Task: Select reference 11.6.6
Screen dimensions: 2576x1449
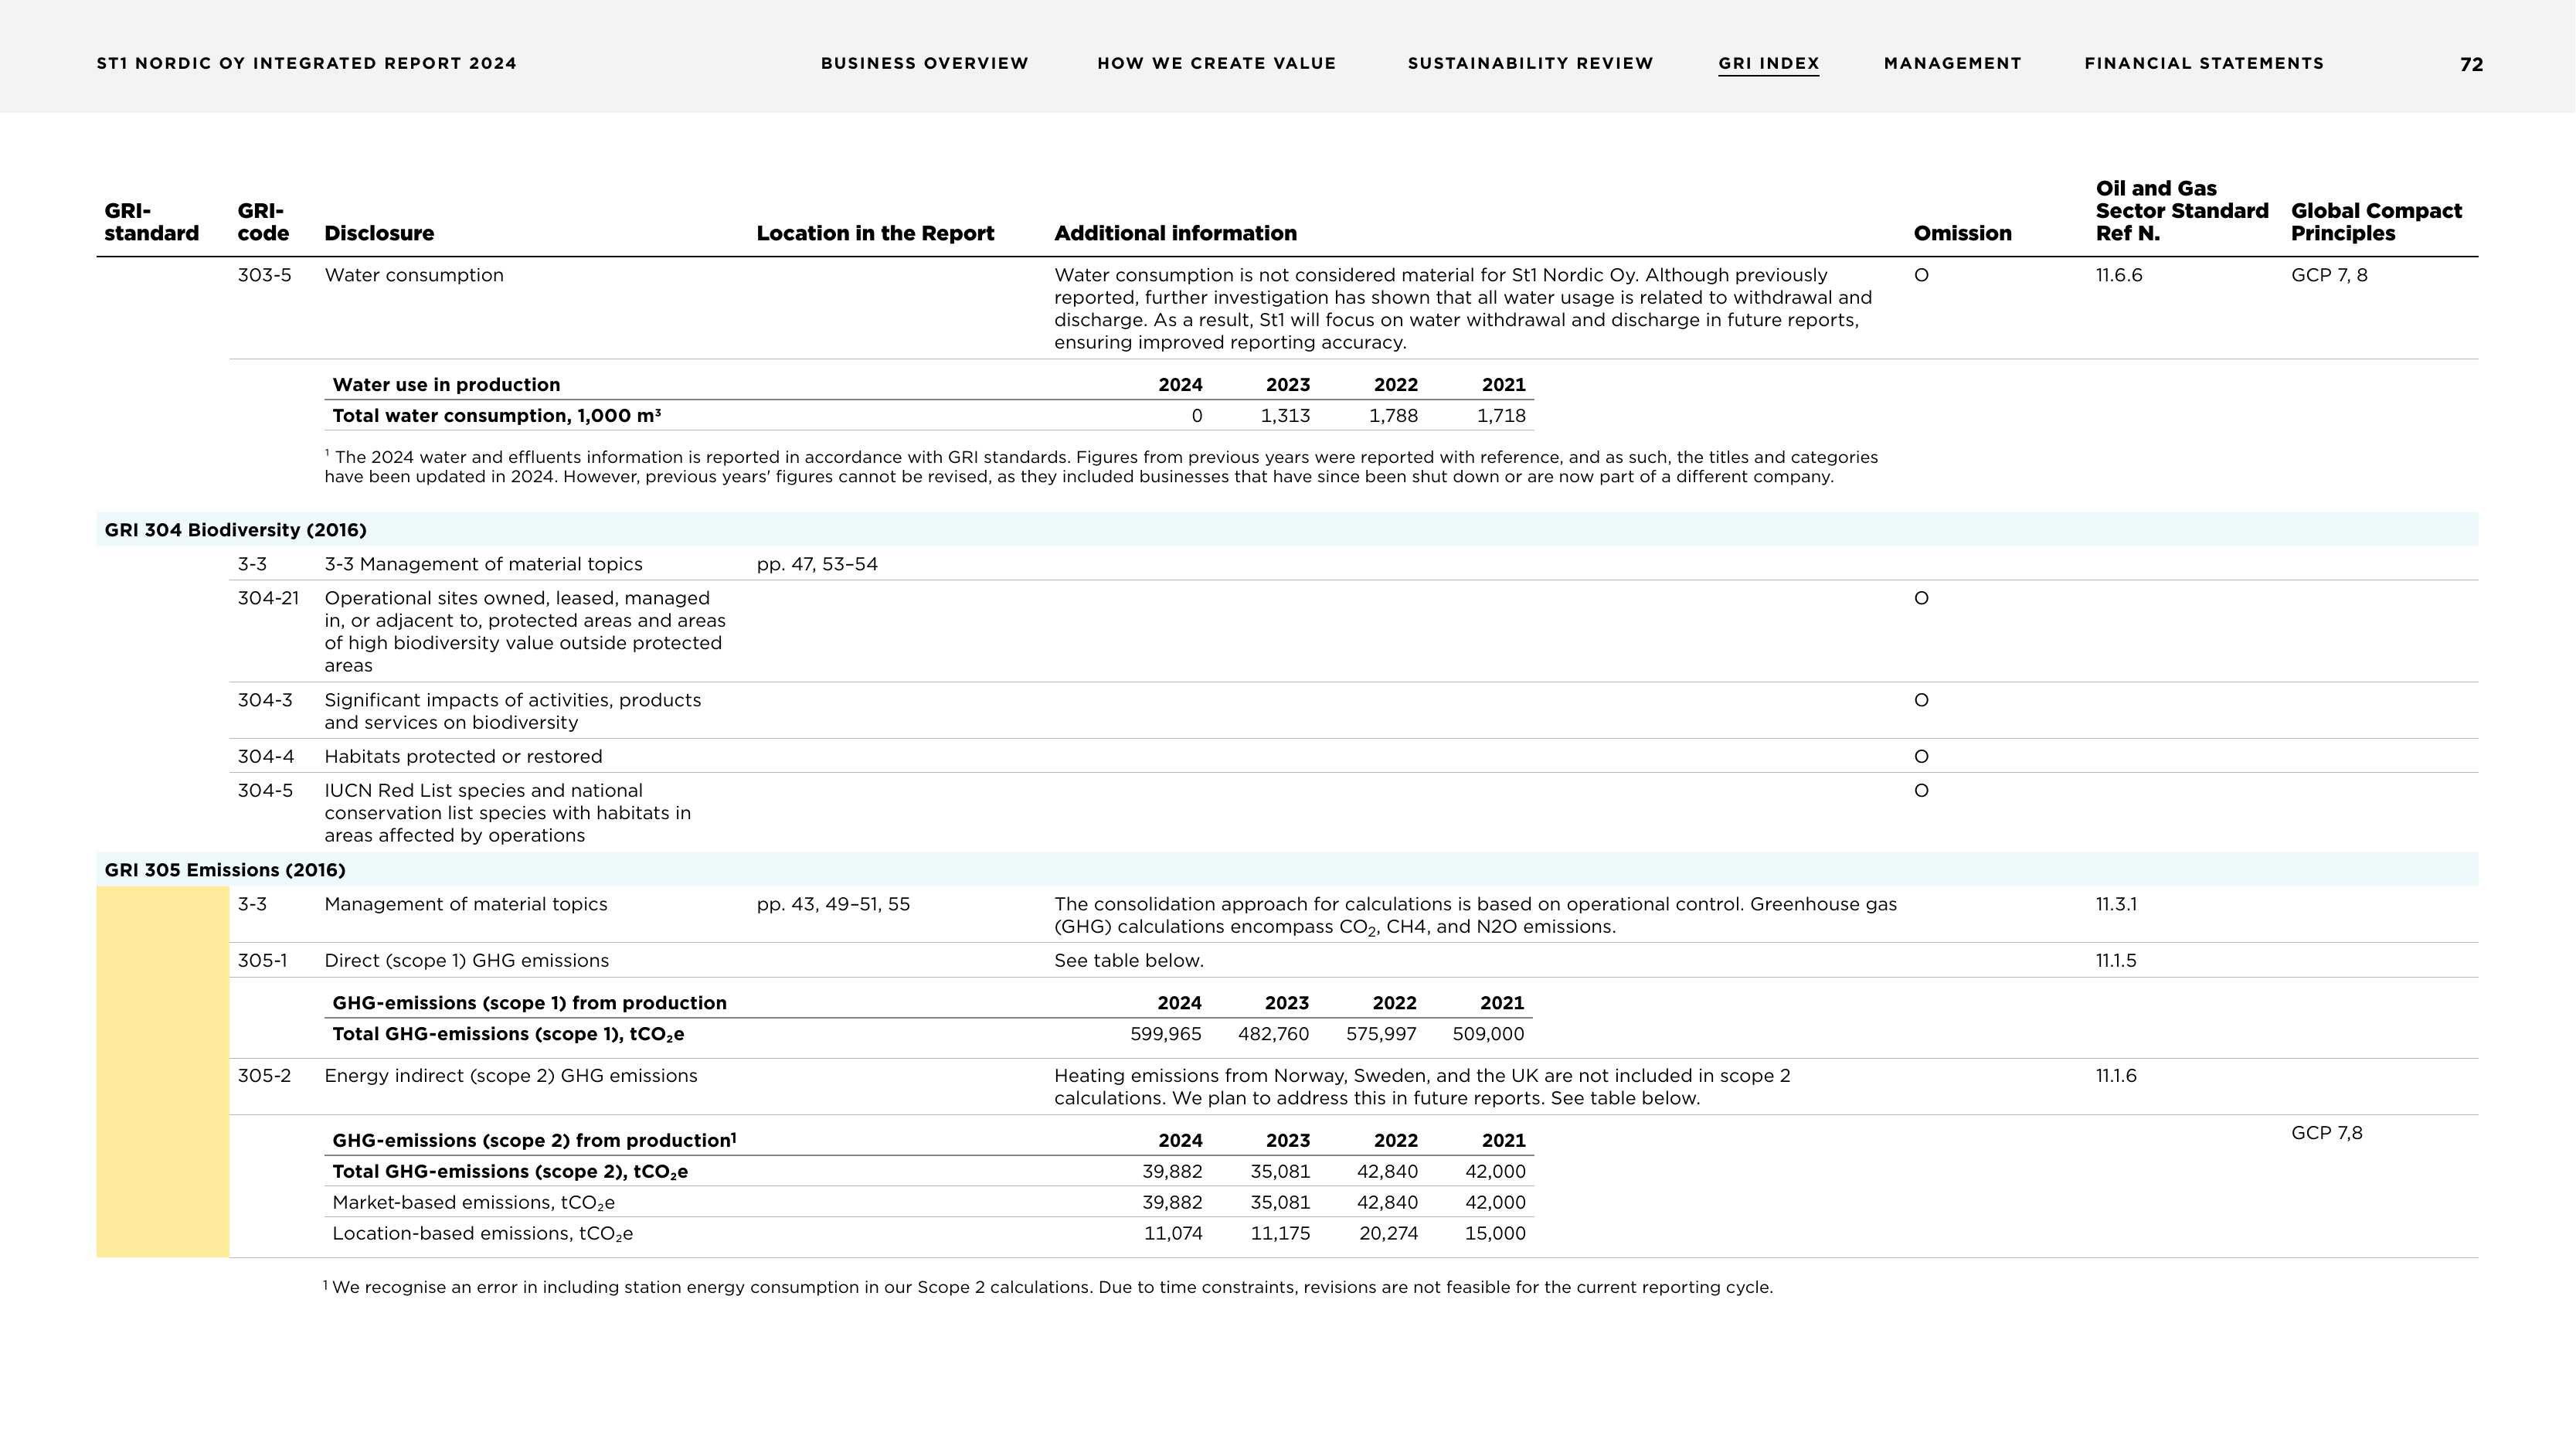Action: pos(2119,275)
